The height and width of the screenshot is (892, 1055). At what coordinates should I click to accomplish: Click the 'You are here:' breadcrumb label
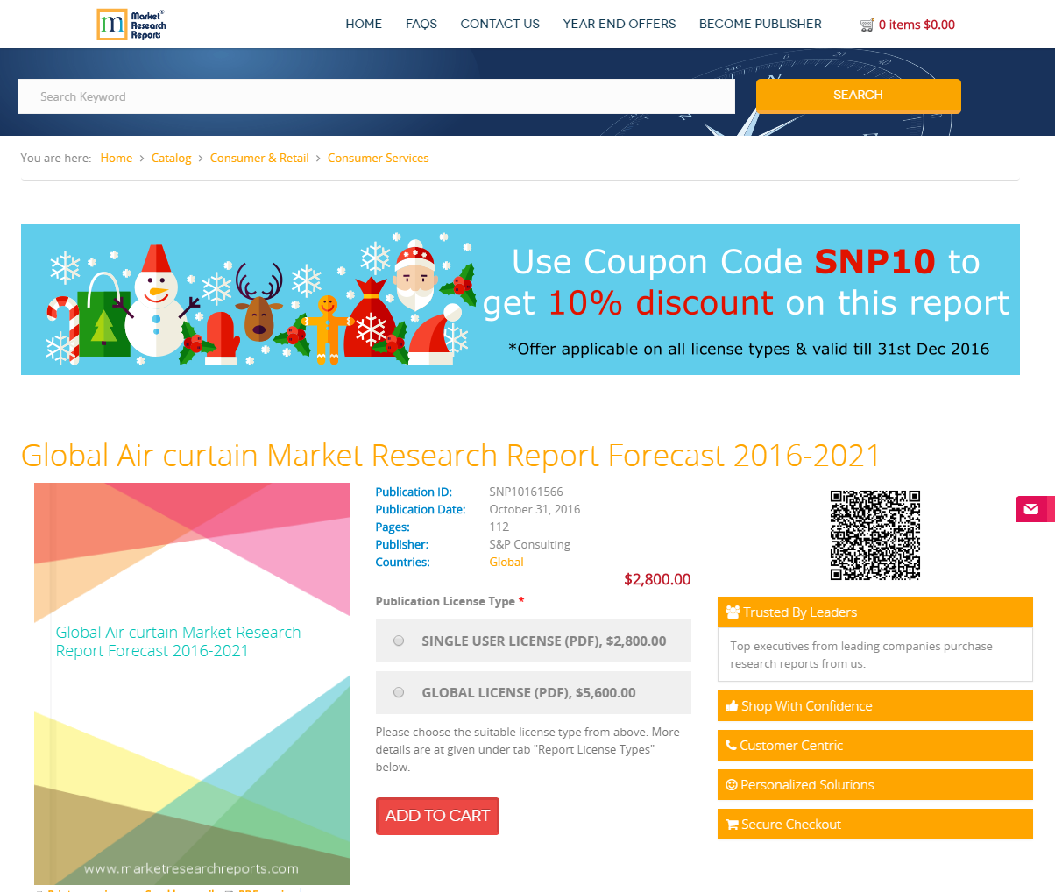(x=56, y=158)
